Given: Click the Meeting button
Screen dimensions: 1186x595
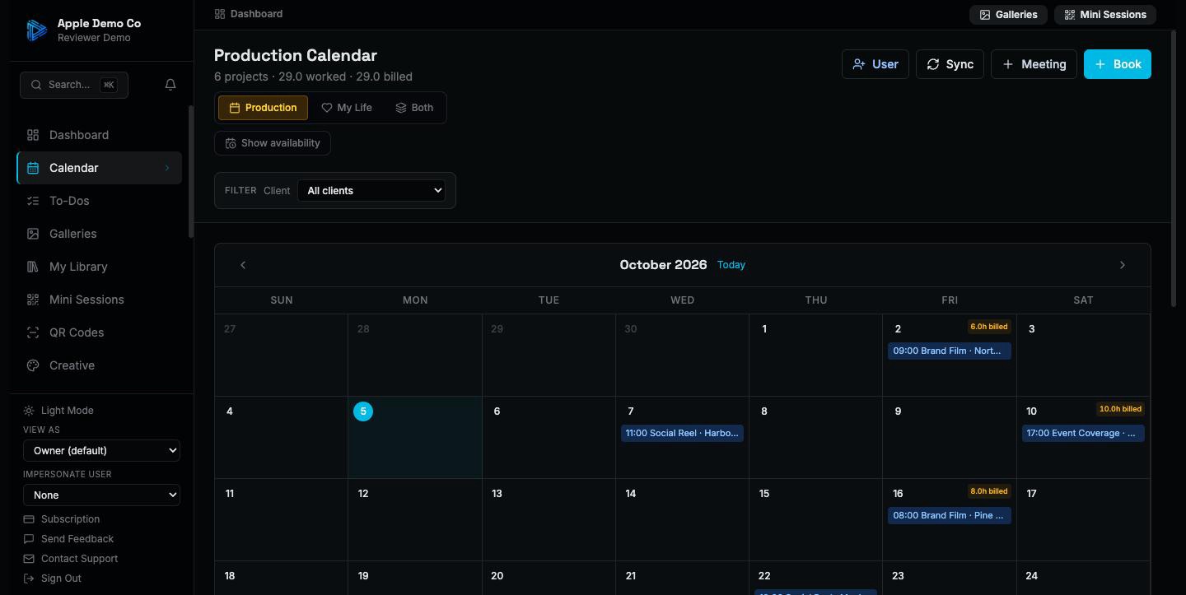Looking at the screenshot, I should point(1034,64).
